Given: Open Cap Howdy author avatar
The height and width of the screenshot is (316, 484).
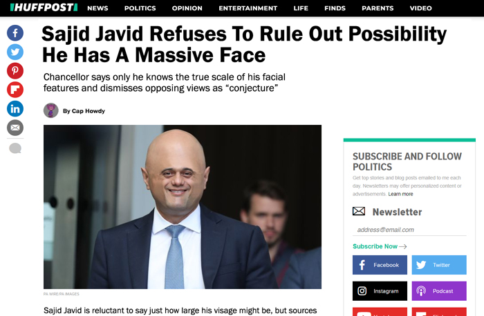Looking at the screenshot, I should (x=51, y=110).
